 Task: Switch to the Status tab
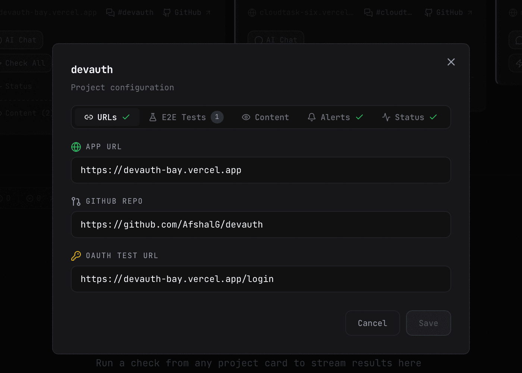[409, 117]
